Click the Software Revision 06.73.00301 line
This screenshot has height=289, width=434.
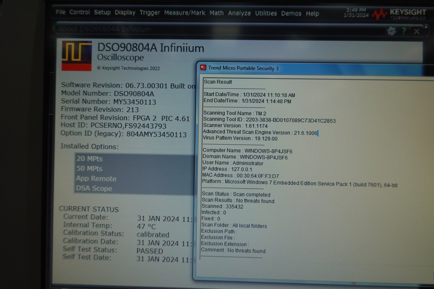coord(128,85)
